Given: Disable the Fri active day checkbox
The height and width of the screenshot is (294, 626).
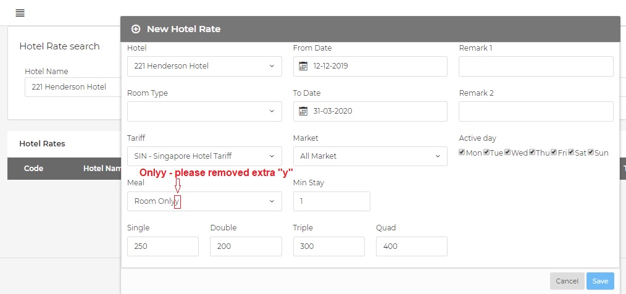Looking at the screenshot, I should click(554, 153).
